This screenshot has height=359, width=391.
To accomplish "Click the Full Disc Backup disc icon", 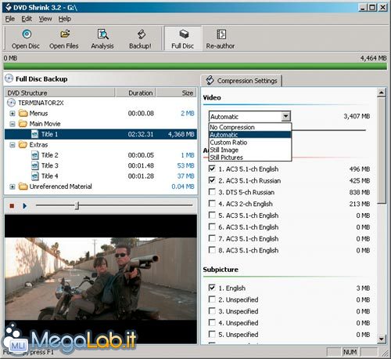I will pyautogui.click(x=9, y=78).
